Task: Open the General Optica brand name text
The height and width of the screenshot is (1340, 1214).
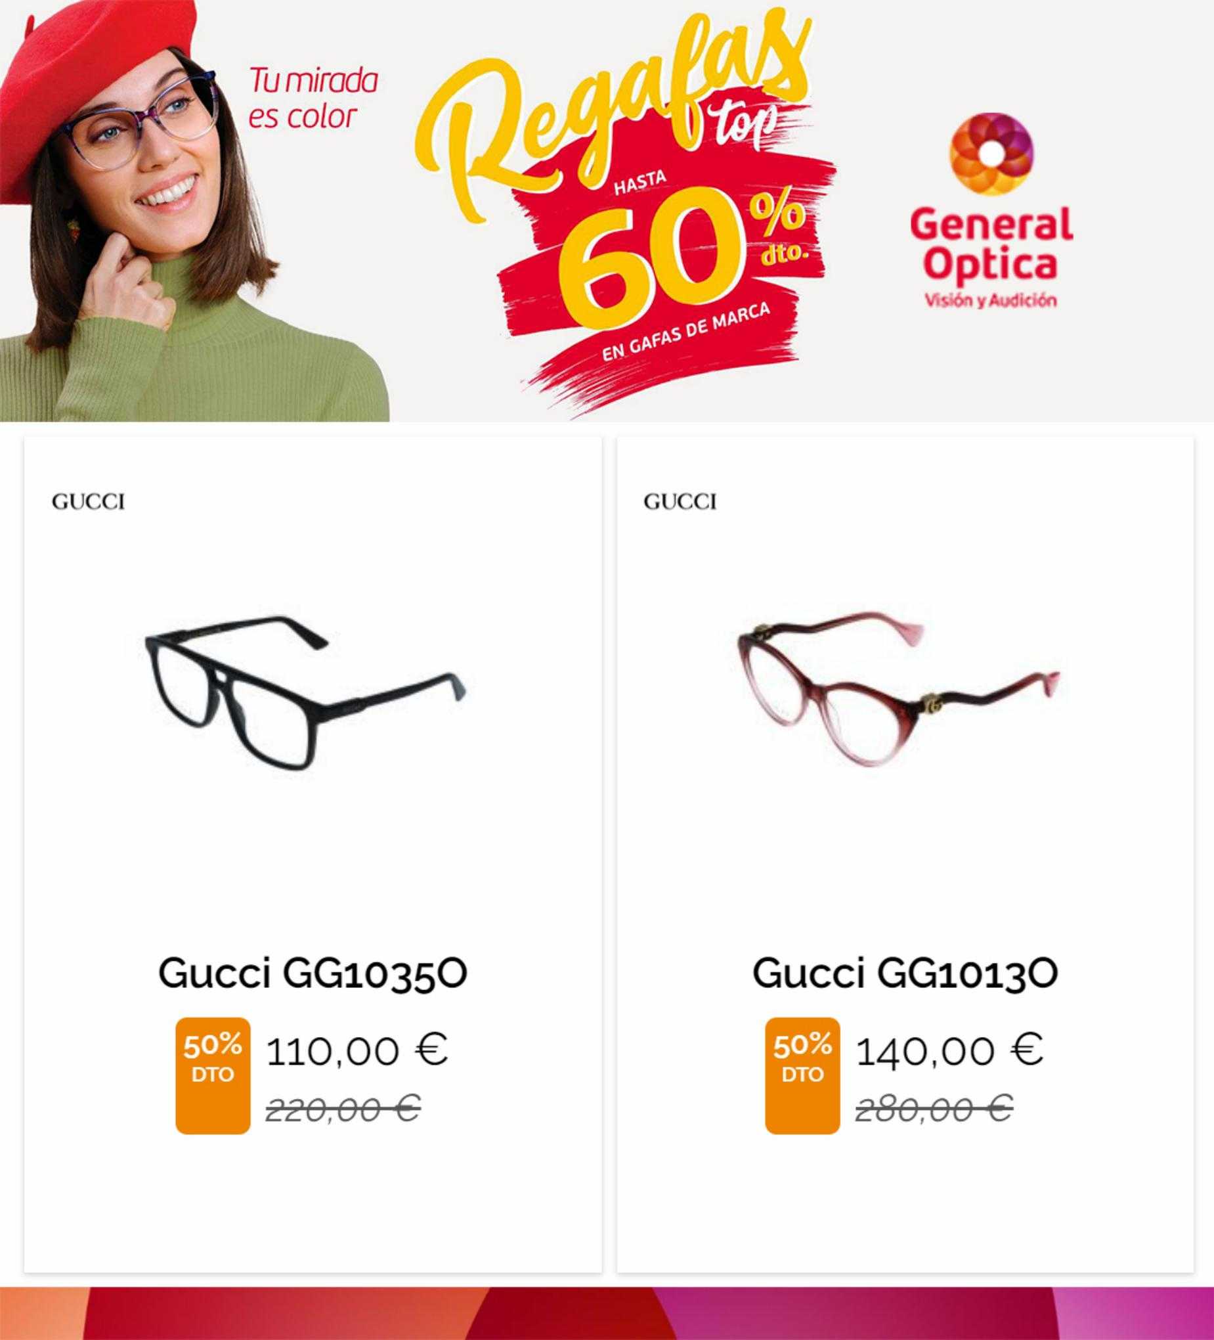Action: click(x=991, y=244)
